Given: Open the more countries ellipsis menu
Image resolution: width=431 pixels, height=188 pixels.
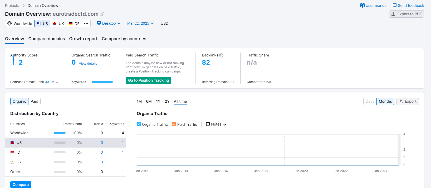Looking at the screenshot, I should coord(86,23).
